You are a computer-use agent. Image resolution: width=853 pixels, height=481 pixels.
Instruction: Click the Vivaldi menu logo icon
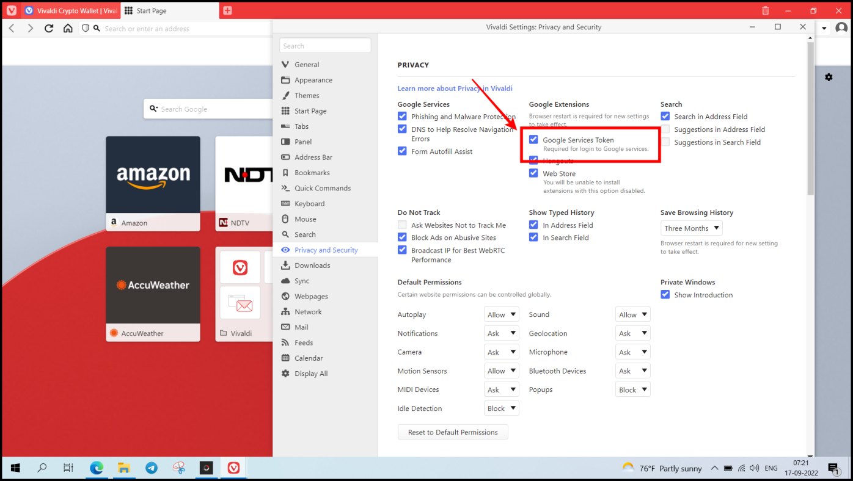tap(11, 10)
